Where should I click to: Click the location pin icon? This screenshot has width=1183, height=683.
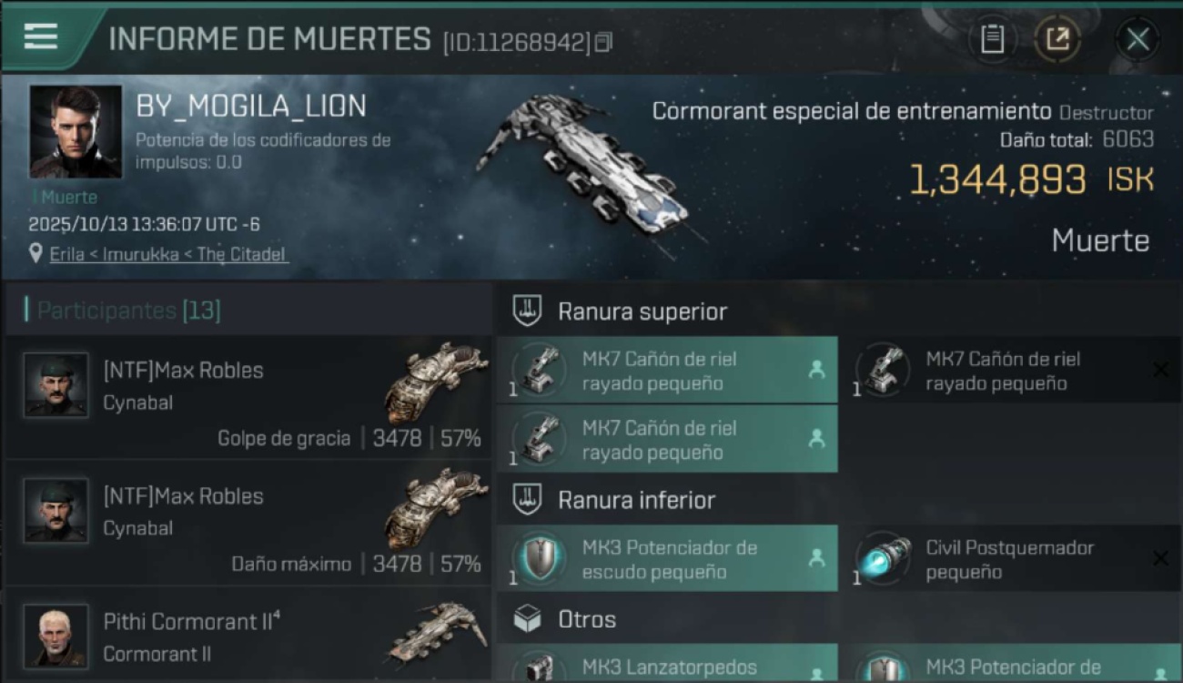[35, 254]
